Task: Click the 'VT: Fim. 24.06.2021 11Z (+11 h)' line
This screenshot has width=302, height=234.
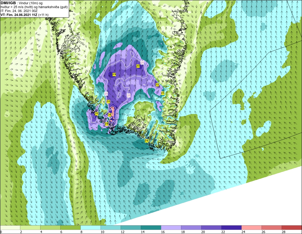Action: point(24,15)
